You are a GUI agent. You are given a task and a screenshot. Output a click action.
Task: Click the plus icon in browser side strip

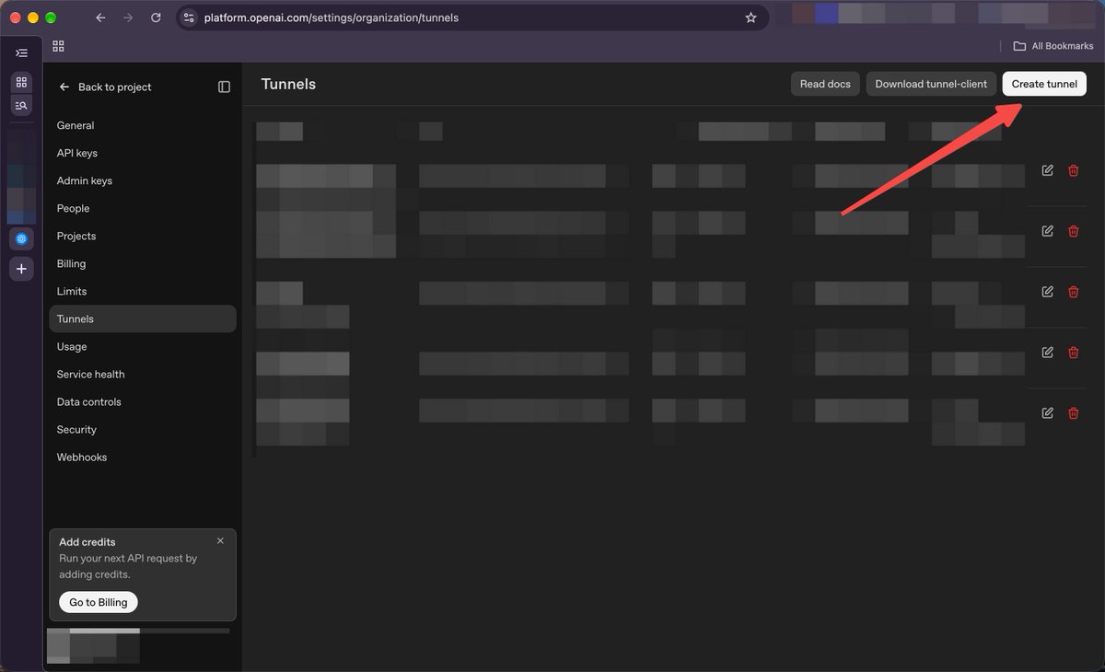click(21, 269)
